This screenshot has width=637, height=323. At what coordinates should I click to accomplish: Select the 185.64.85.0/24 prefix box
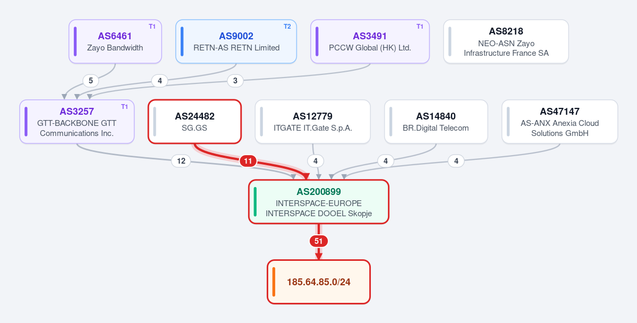319,282
